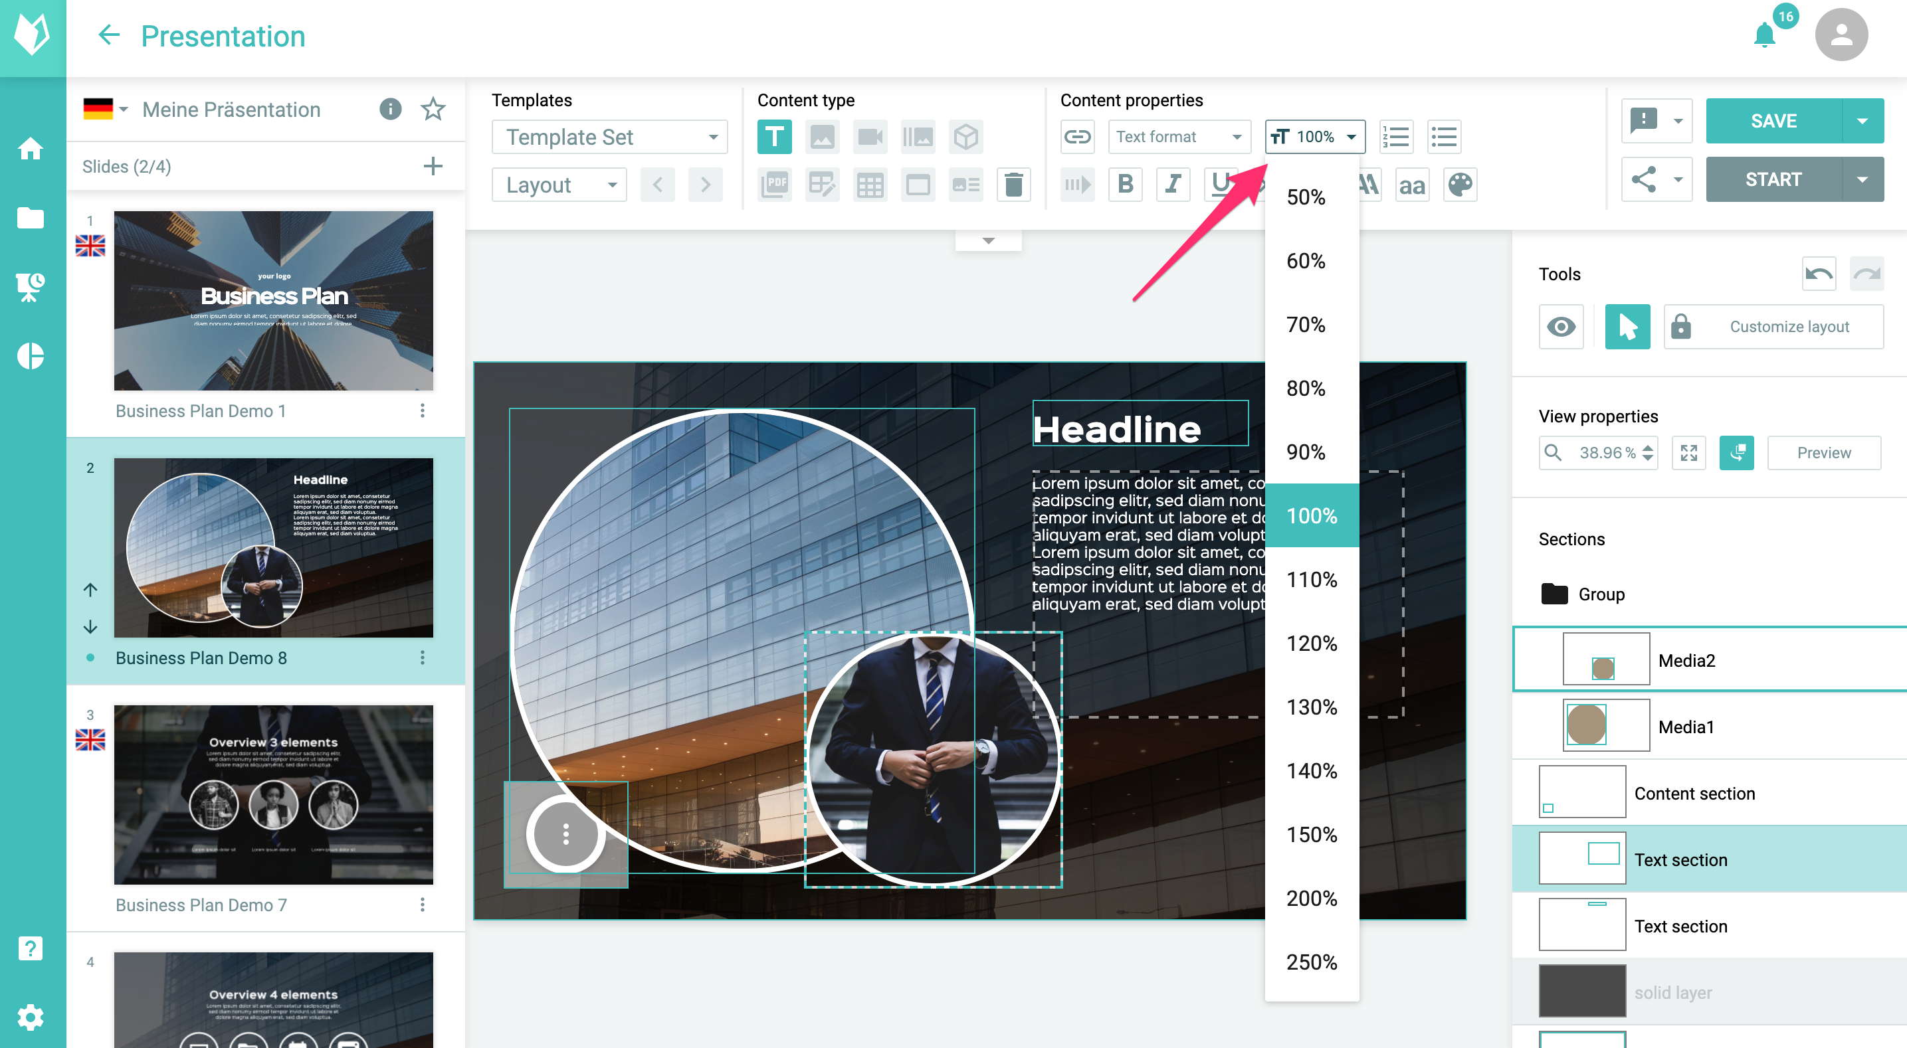This screenshot has width=1907, height=1048.
Task: Open the Text format dropdown
Action: 1179,137
